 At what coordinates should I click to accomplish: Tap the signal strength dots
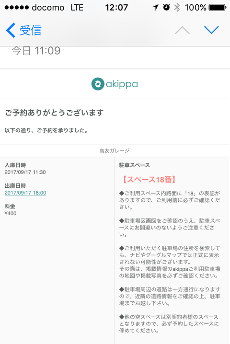click(17, 8)
